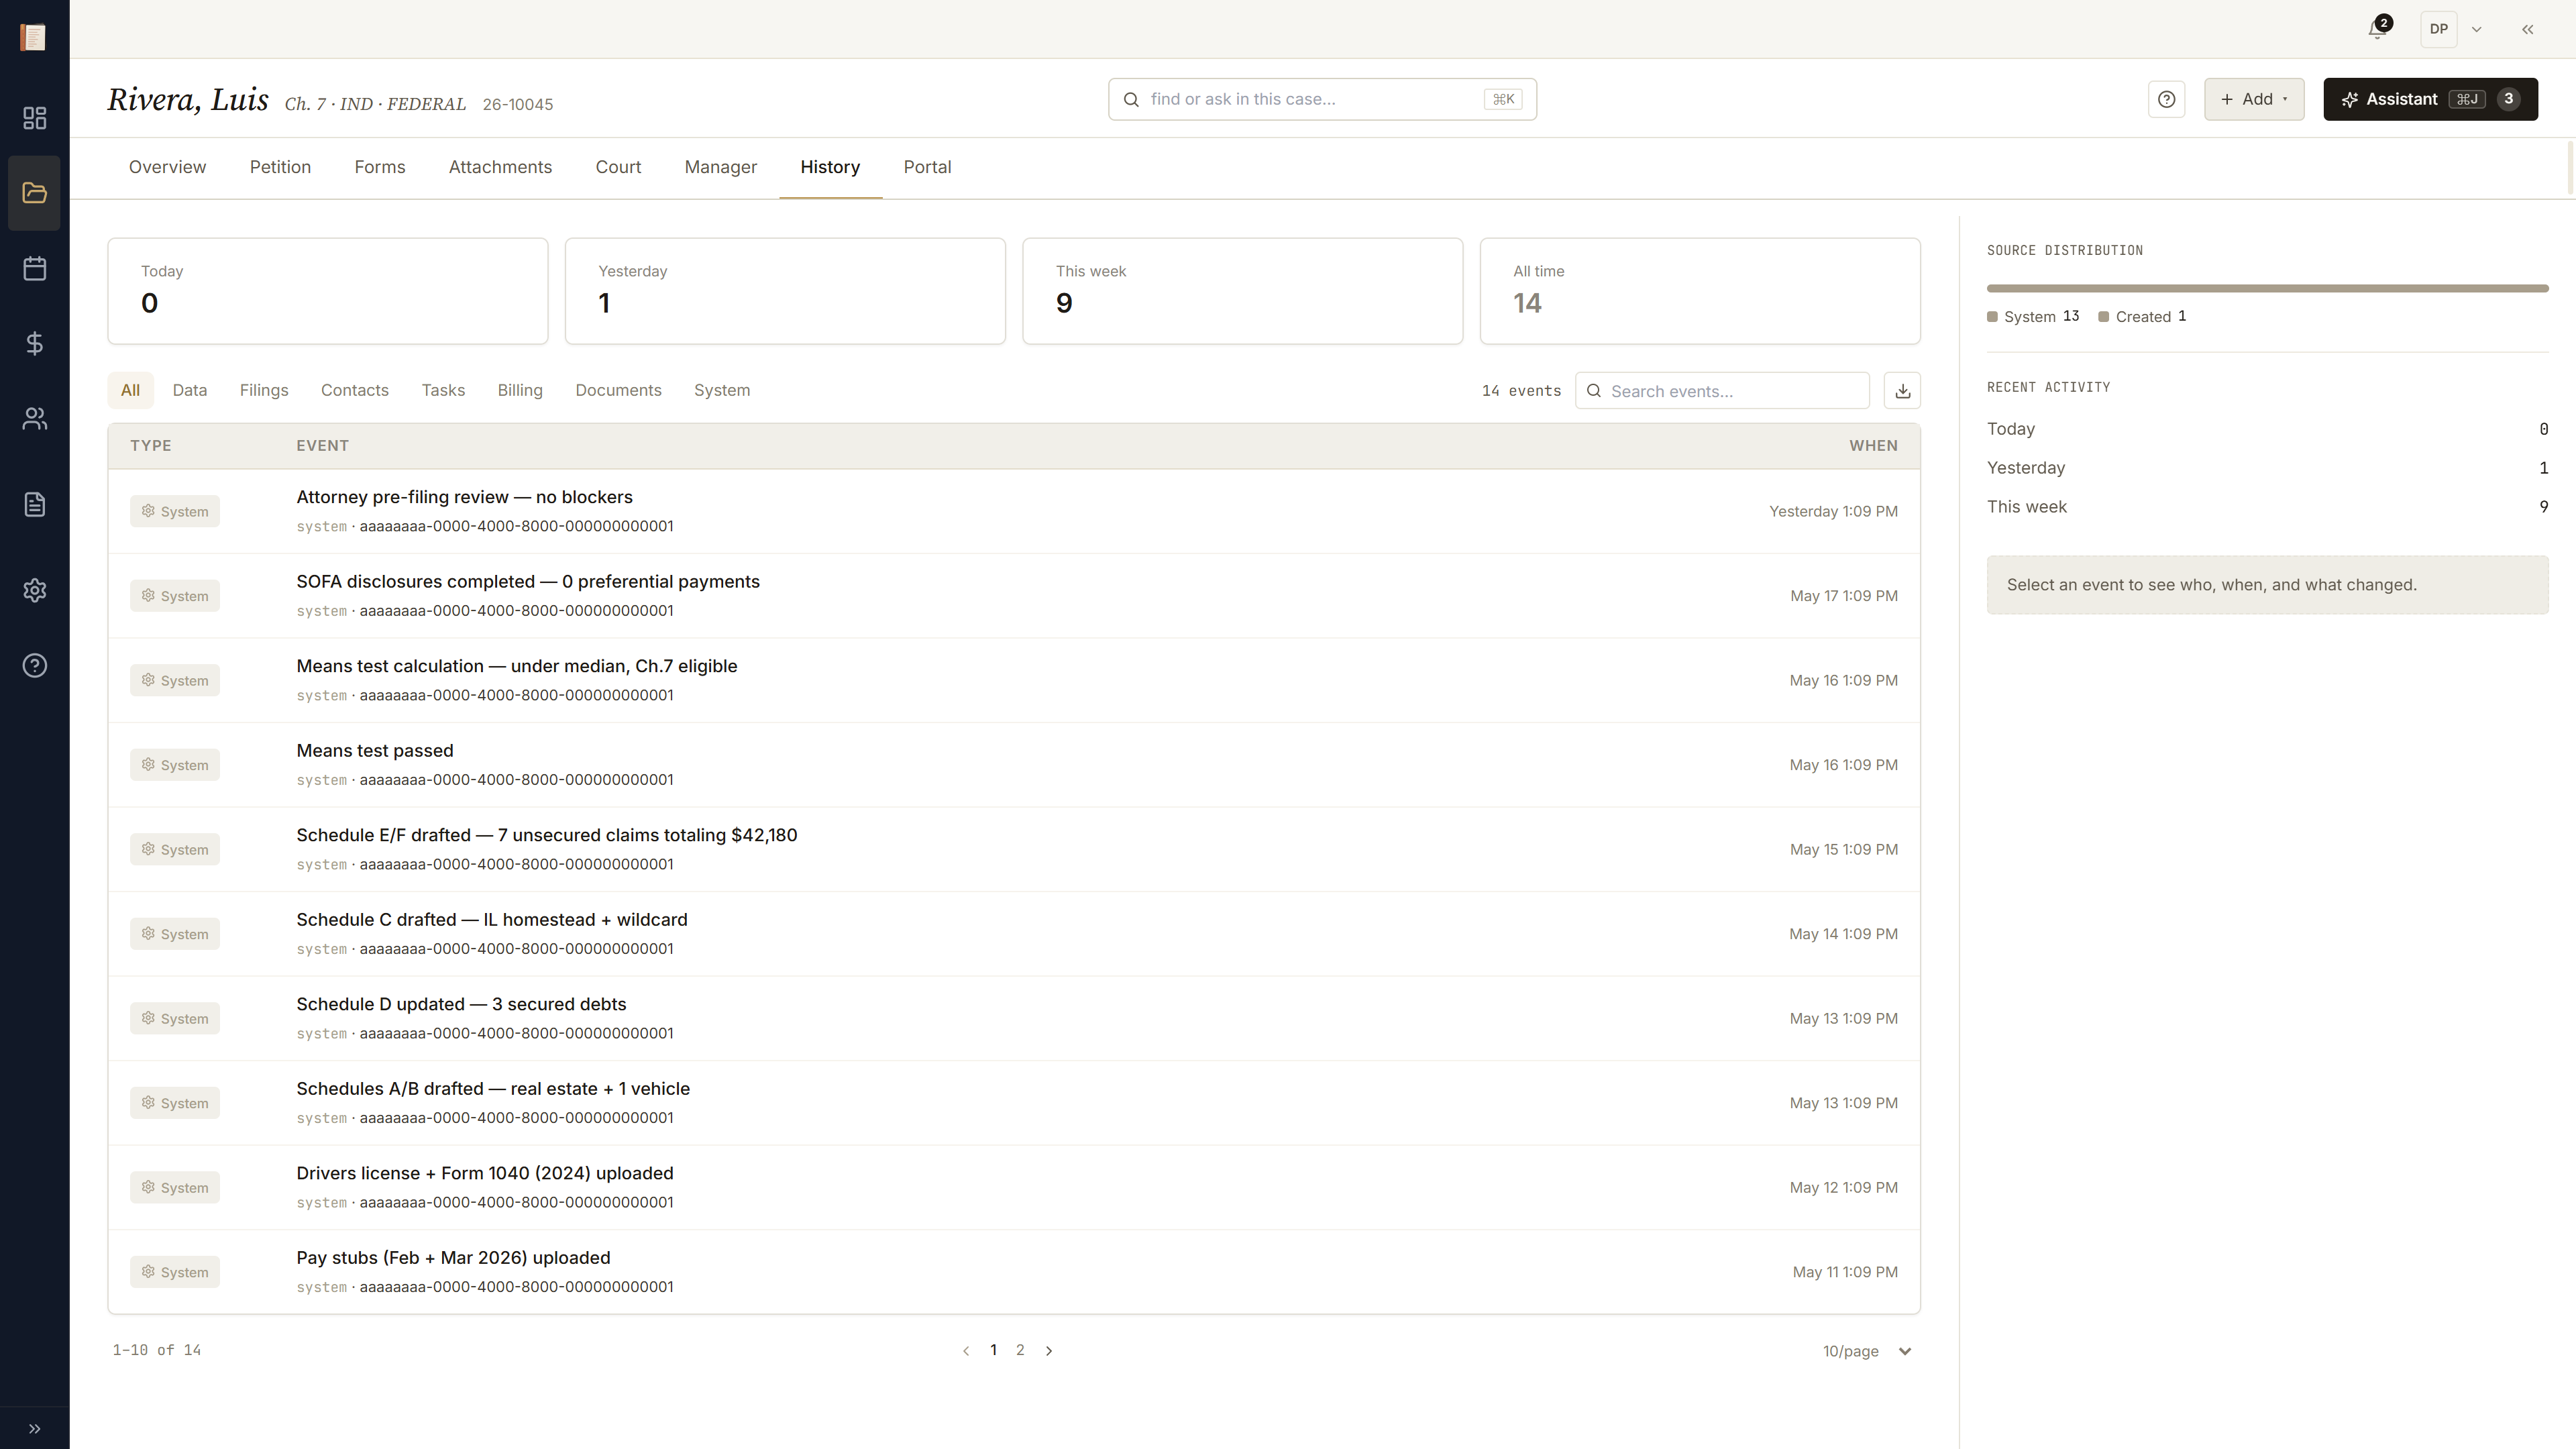Switch to the Portal tab

[x=927, y=167]
